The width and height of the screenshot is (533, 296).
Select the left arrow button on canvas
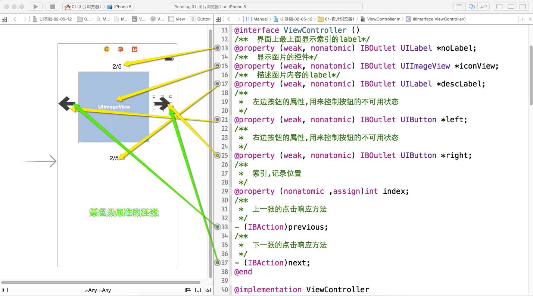(x=67, y=104)
